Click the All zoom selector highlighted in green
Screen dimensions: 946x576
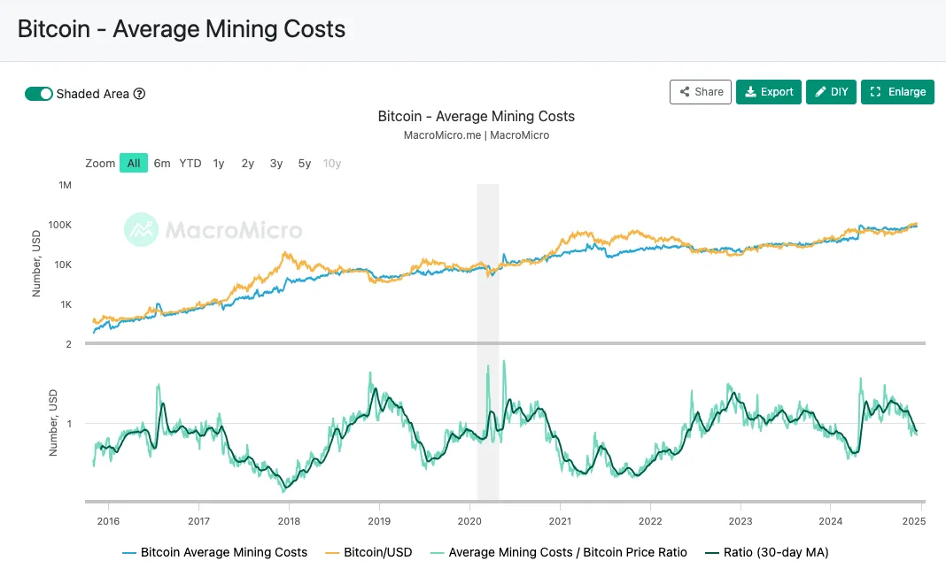pos(134,163)
